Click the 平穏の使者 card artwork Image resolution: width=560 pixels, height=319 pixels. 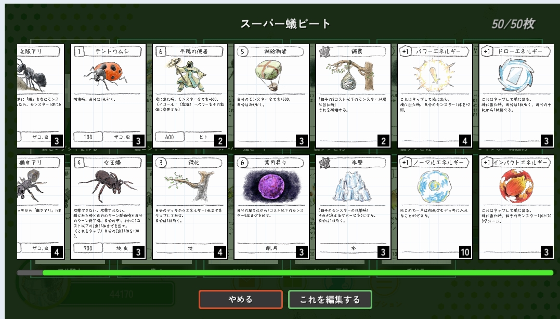coord(187,75)
